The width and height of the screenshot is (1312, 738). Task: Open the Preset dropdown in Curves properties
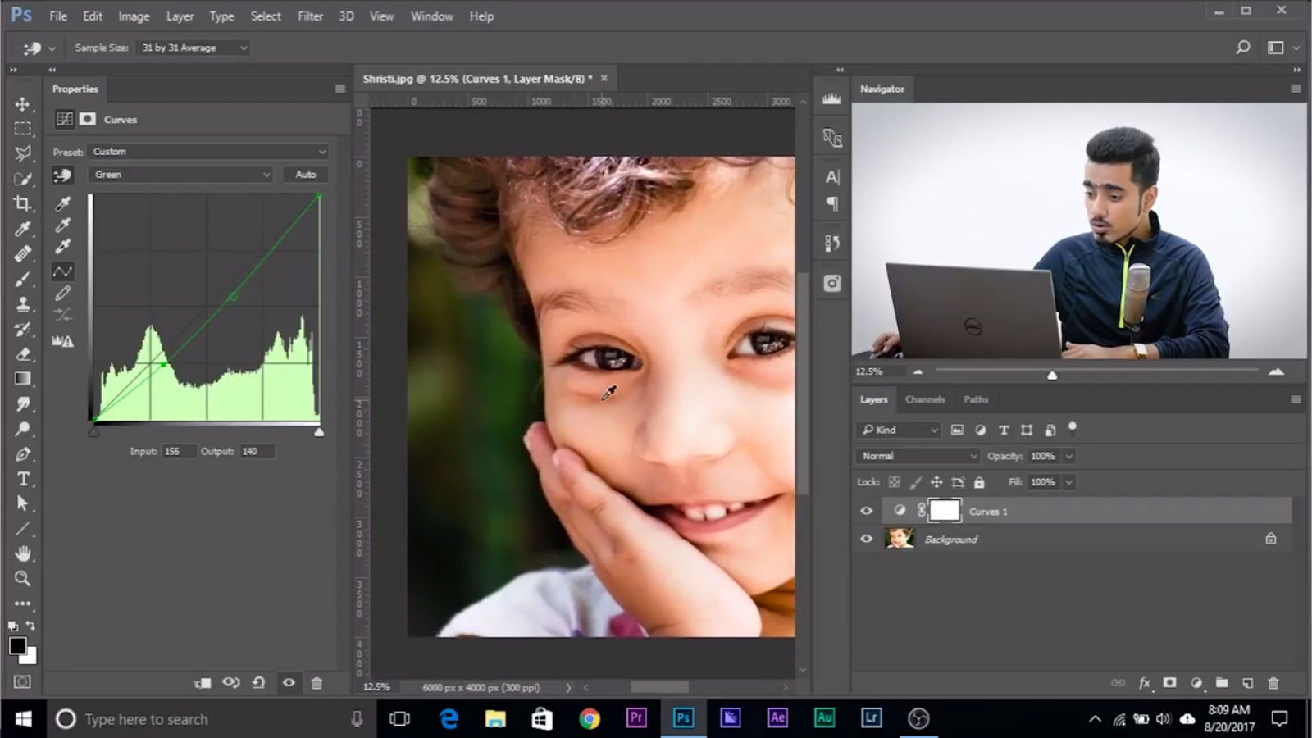(207, 151)
